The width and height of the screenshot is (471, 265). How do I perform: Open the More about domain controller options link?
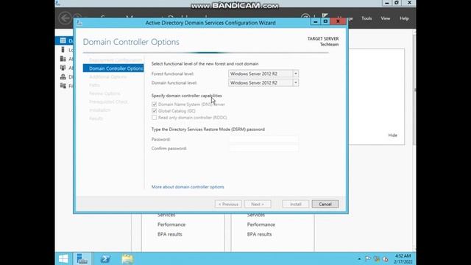click(x=188, y=187)
